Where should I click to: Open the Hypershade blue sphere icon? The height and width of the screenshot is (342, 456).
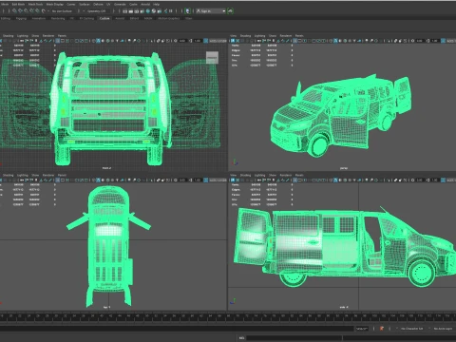click(x=147, y=11)
